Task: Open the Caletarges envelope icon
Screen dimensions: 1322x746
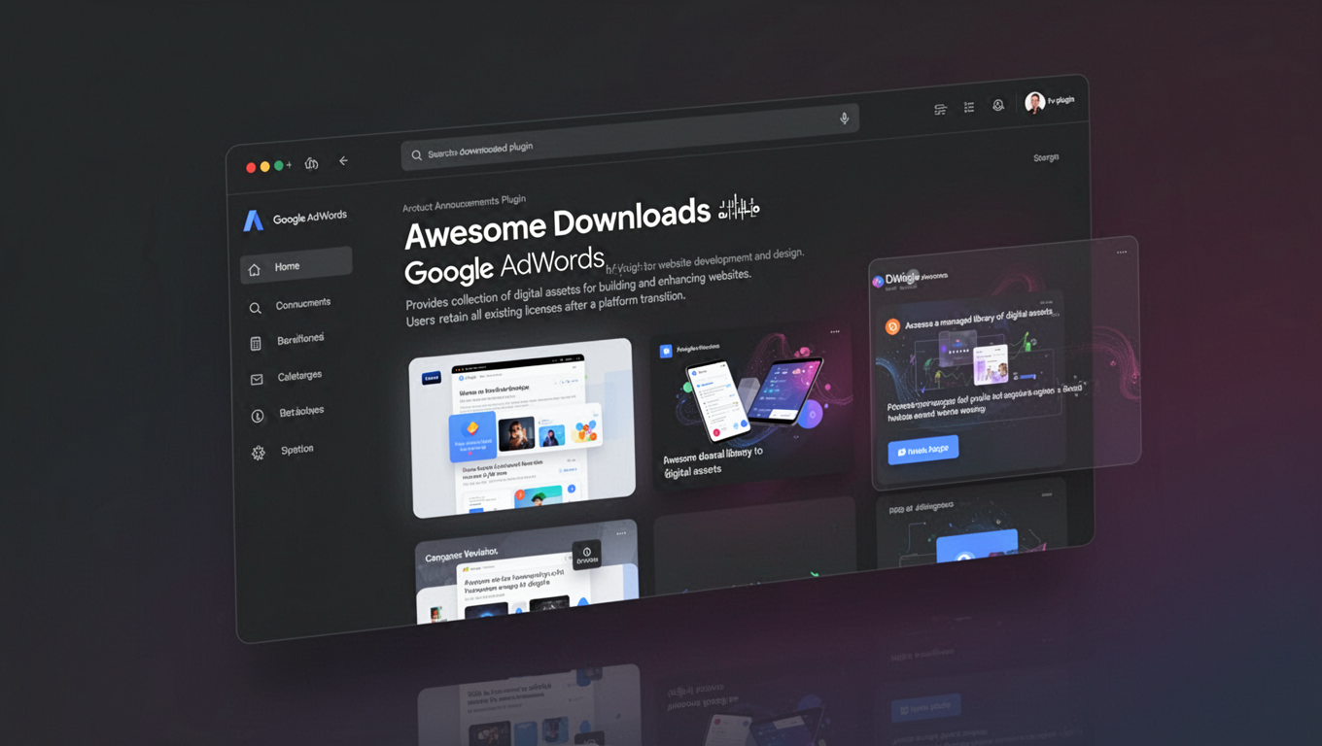Action: coord(256,378)
